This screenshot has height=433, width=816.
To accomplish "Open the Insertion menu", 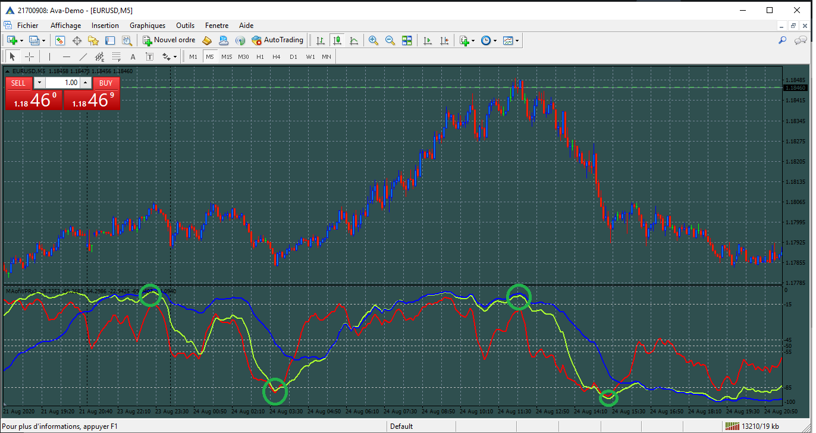I will (105, 26).
